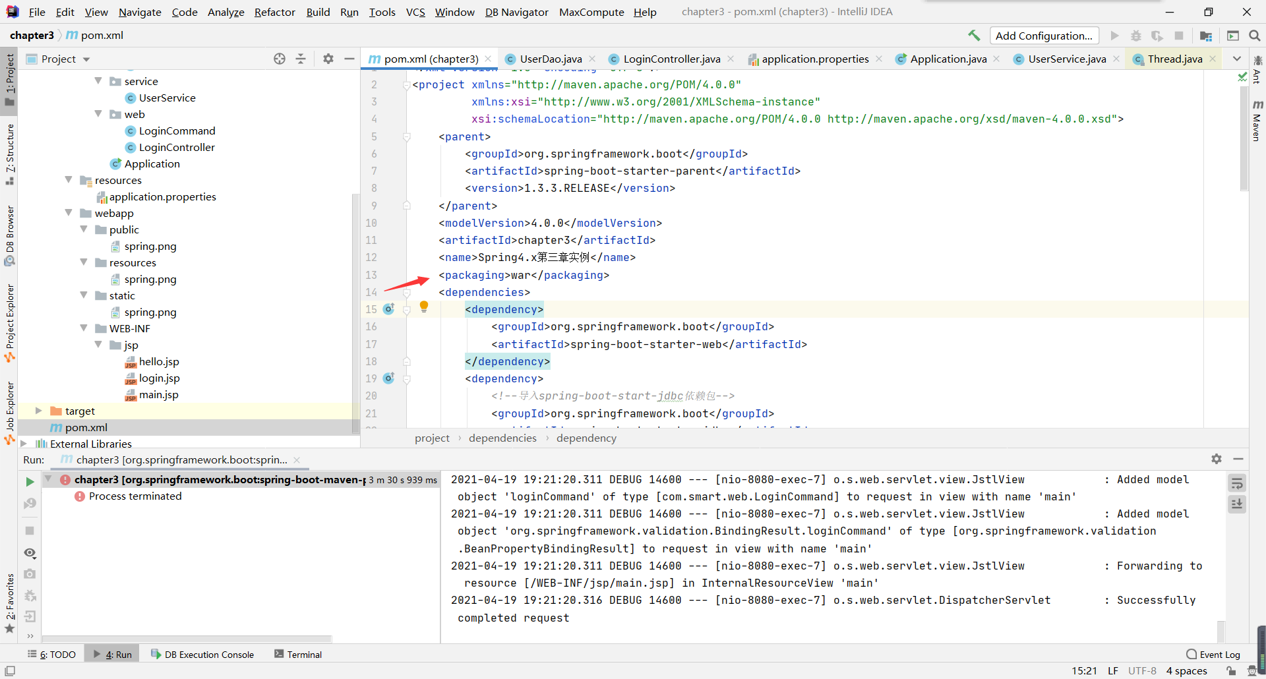This screenshot has height=679, width=1266.
Task: Close the LoginController.java tab
Action: click(731, 59)
